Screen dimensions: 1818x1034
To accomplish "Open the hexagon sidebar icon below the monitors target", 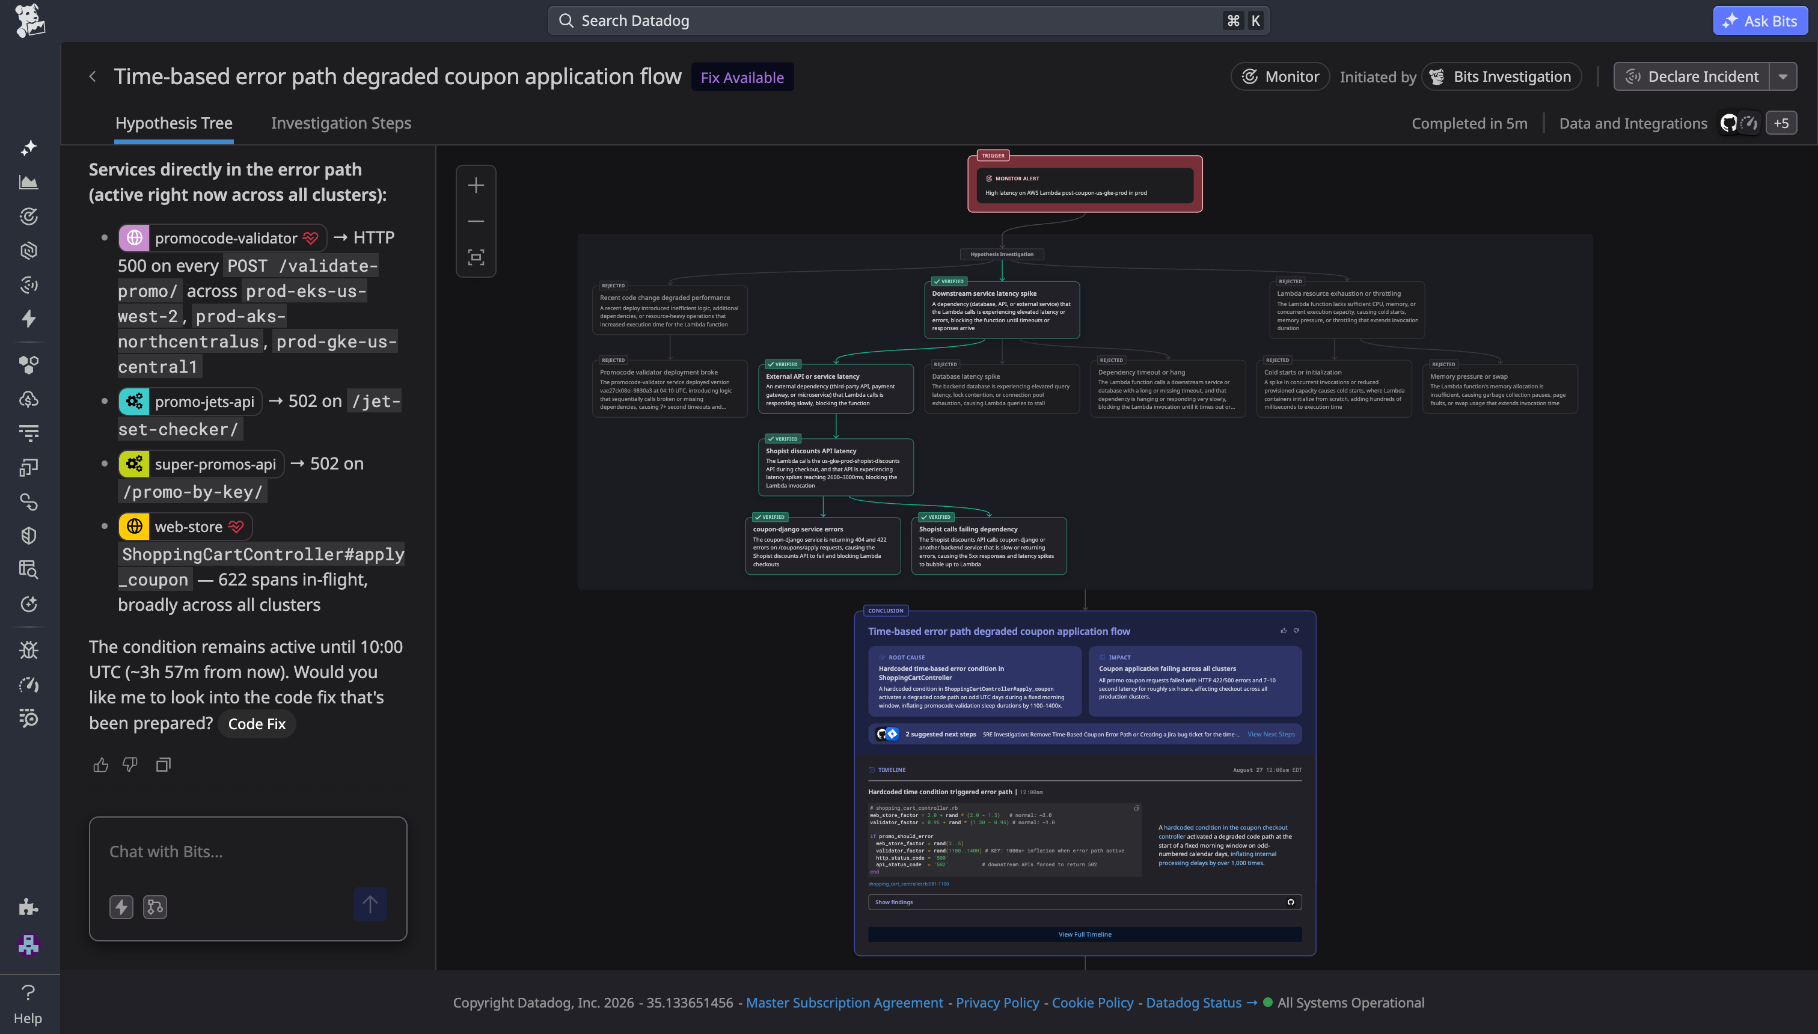I will click(x=28, y=250).
